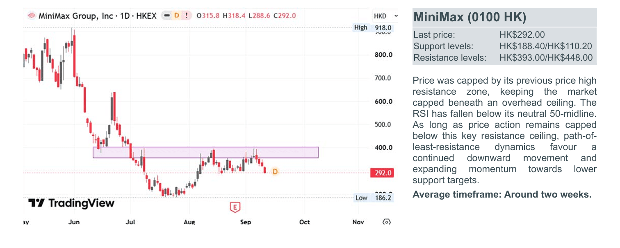Viewport: 620px width, 248px height.
Task: Click the Nov label on the time axis
Action: (358, 222)
